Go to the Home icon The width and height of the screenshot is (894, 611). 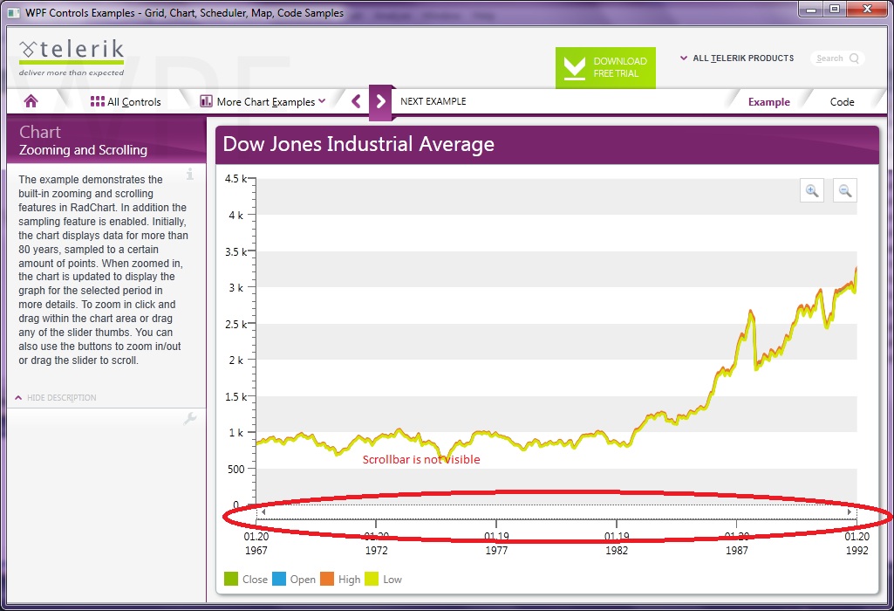click(31, 101)
